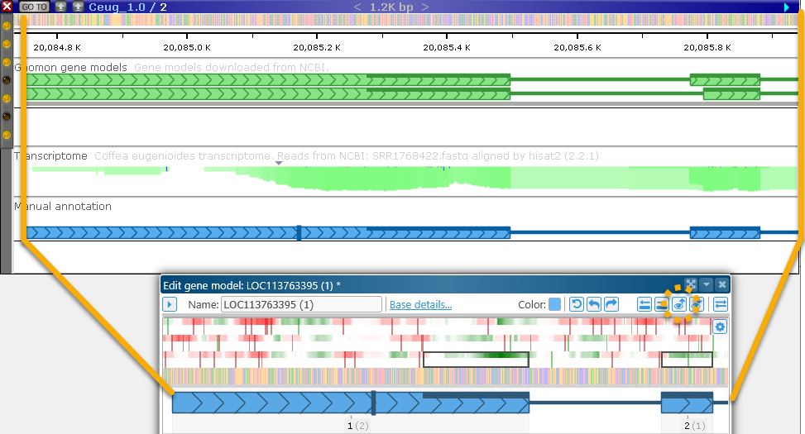Open the gear settings on editor tracks
The width and height of the screenshot is (805, 434).
click(x=720, y=327)
